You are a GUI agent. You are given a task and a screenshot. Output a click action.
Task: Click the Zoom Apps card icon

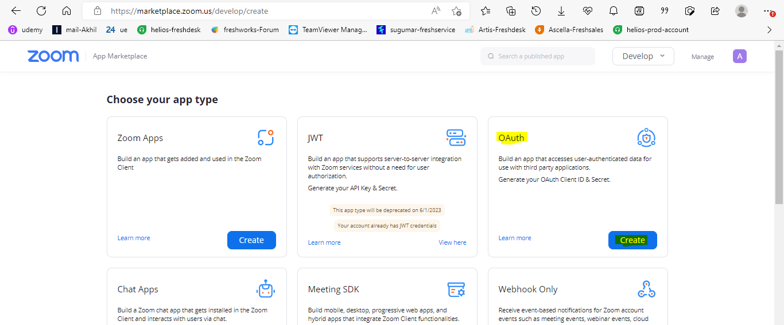(265, 138)
